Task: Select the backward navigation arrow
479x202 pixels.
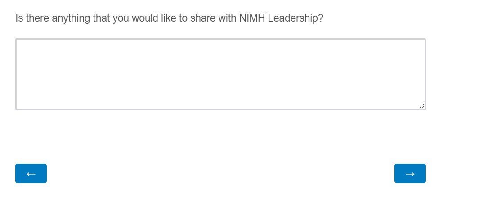Action: tap(31, 174)
